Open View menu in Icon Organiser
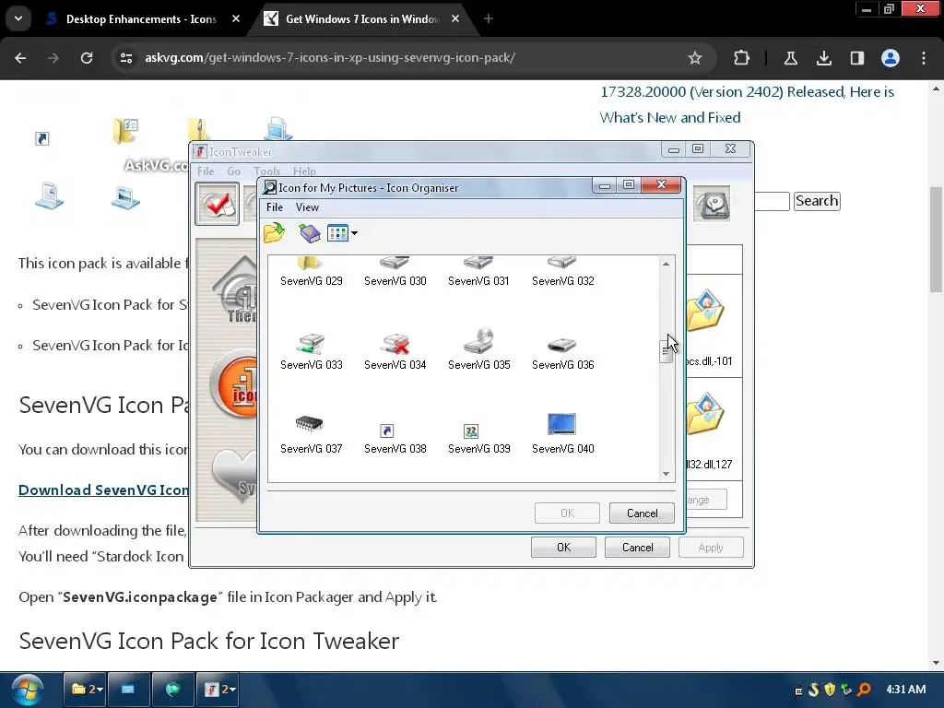Image resolution: width=944 pixels, height=708 pixels. [x=307, y=207]
